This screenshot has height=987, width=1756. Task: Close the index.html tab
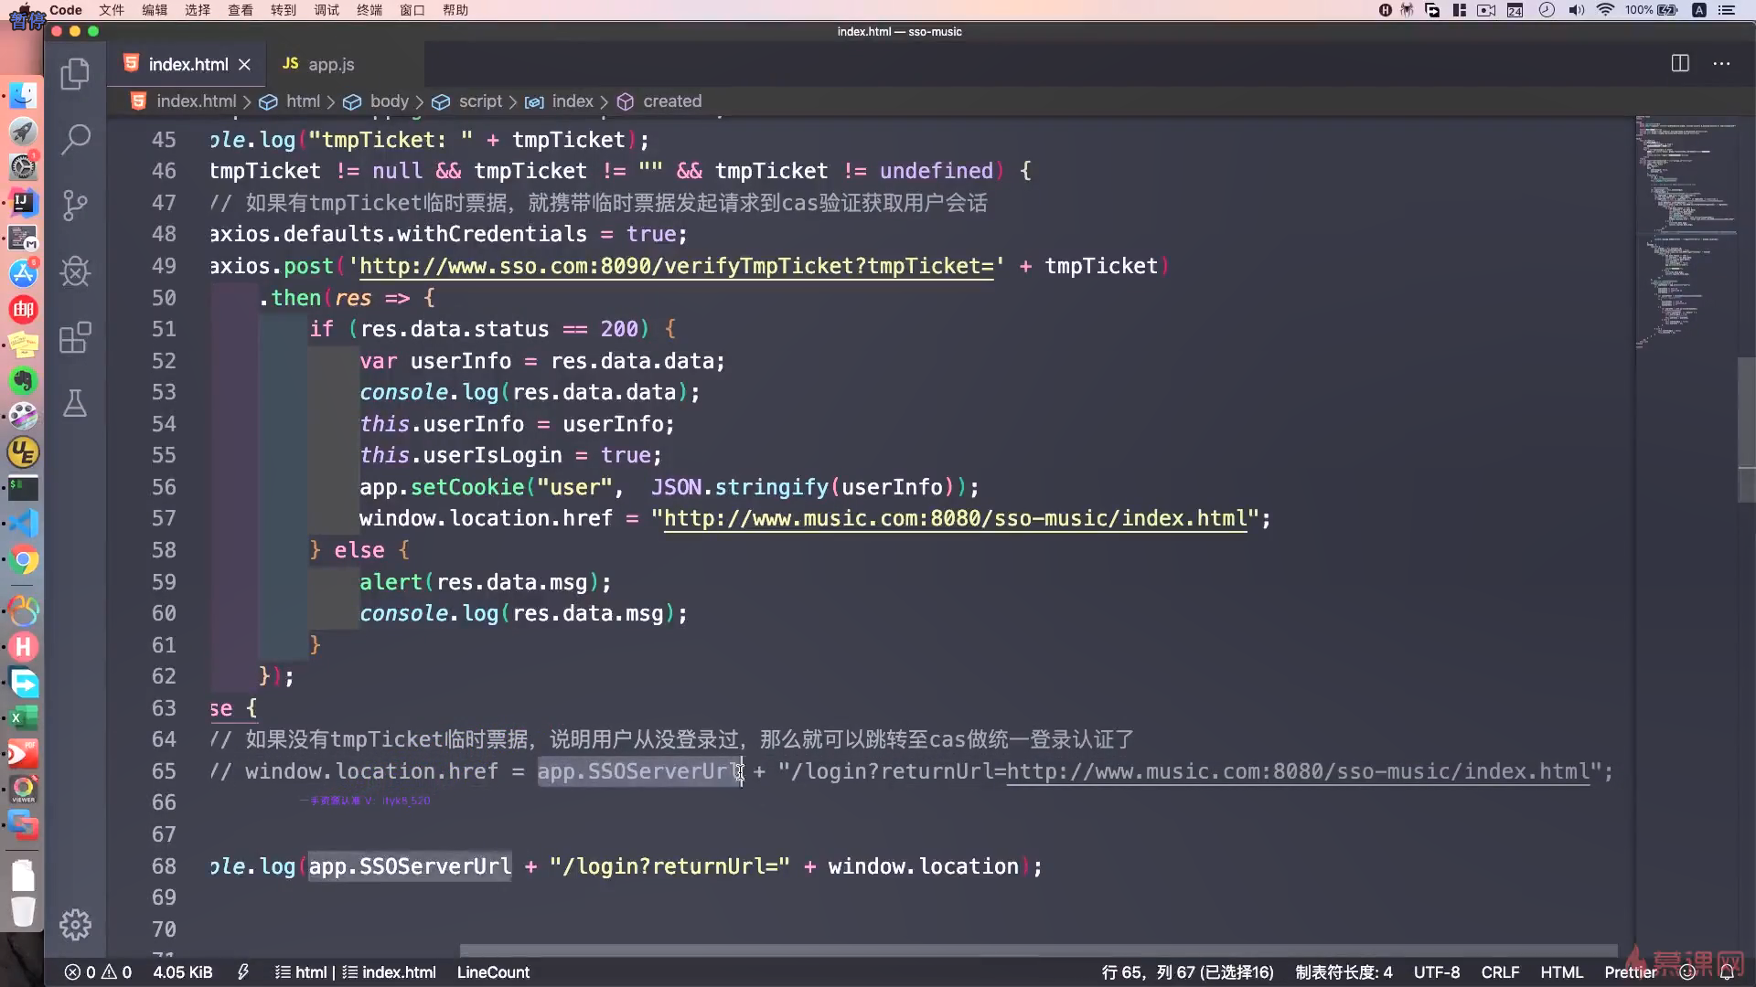click(244, 64)
